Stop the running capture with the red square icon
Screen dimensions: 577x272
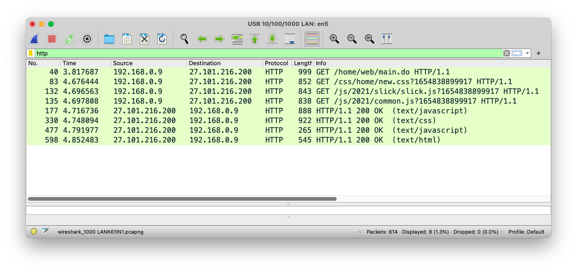click(x=52, y=39)
